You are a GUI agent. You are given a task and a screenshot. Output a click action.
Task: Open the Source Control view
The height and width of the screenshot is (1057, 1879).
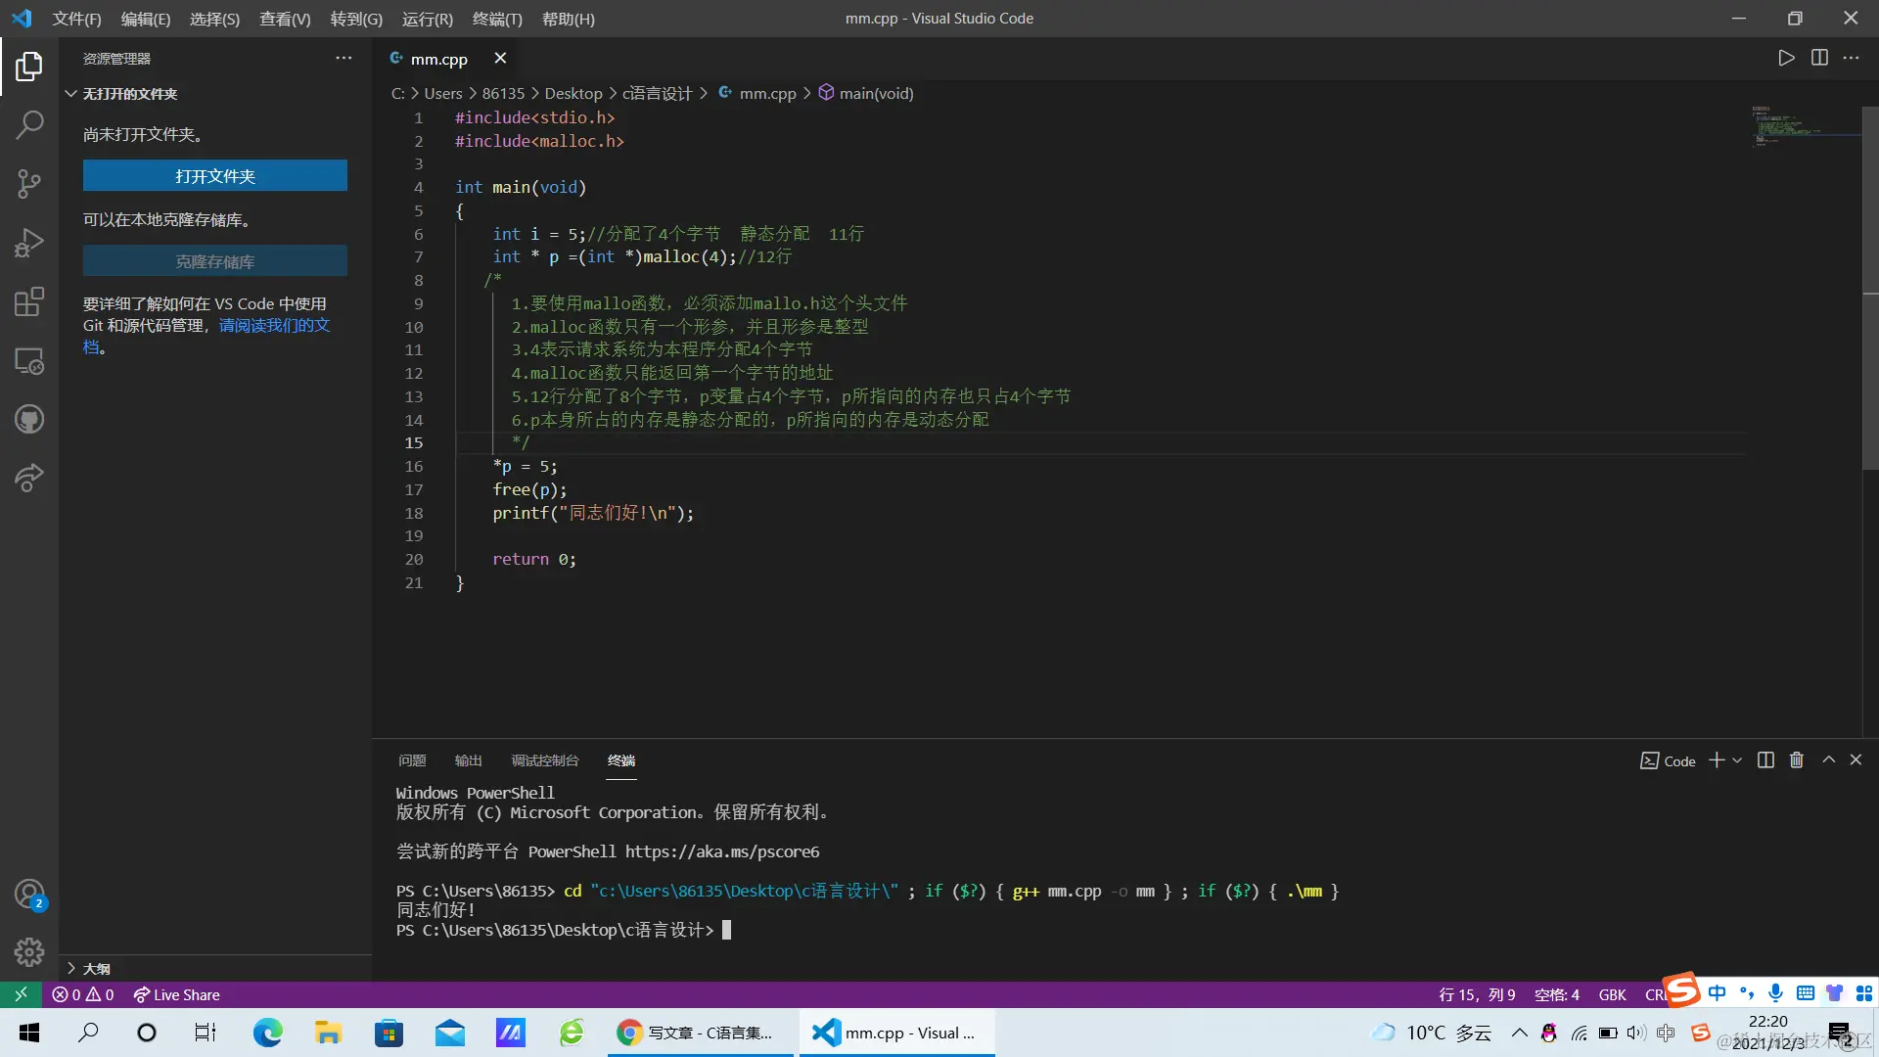coord(29,183)
